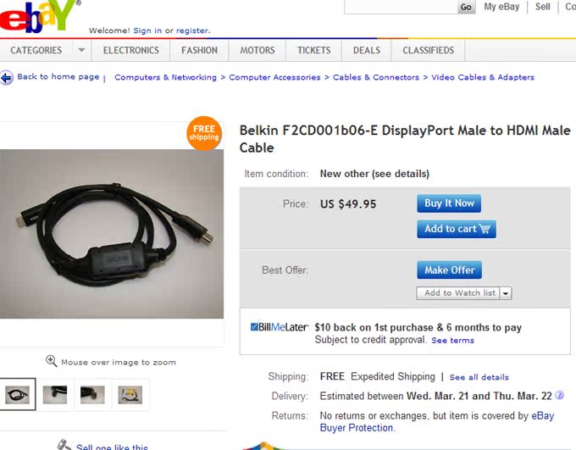Viewport: 576px width, 450px height.
Task: Click the hammer icon beside Sell one like this
Action: click(x=64, y=445)
